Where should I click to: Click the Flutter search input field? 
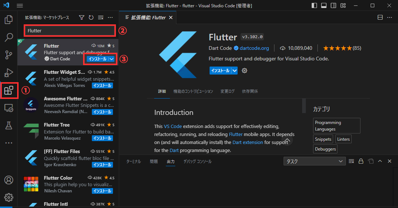coord(69,31)
